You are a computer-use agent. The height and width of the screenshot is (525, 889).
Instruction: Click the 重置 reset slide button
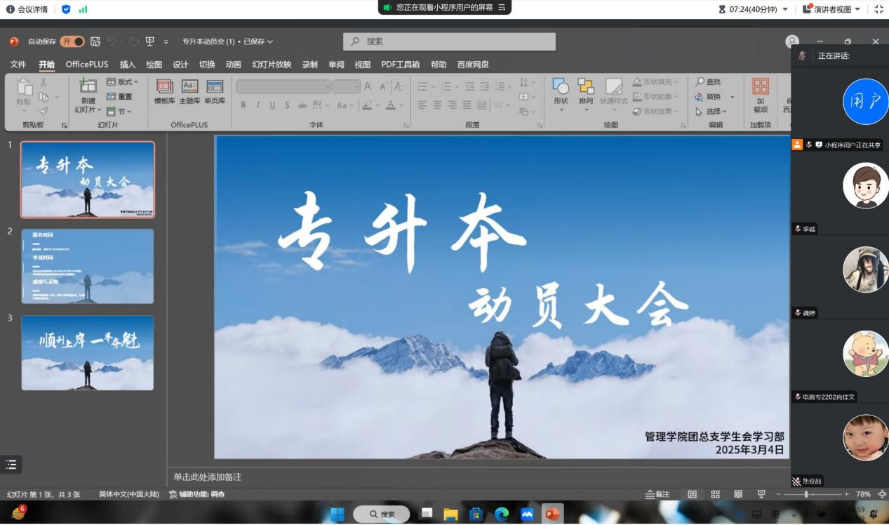click(119, 97)
